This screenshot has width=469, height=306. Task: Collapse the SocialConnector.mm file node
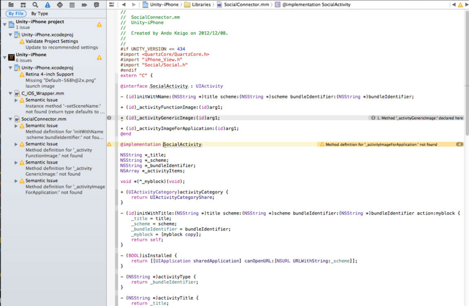point(10,119)
